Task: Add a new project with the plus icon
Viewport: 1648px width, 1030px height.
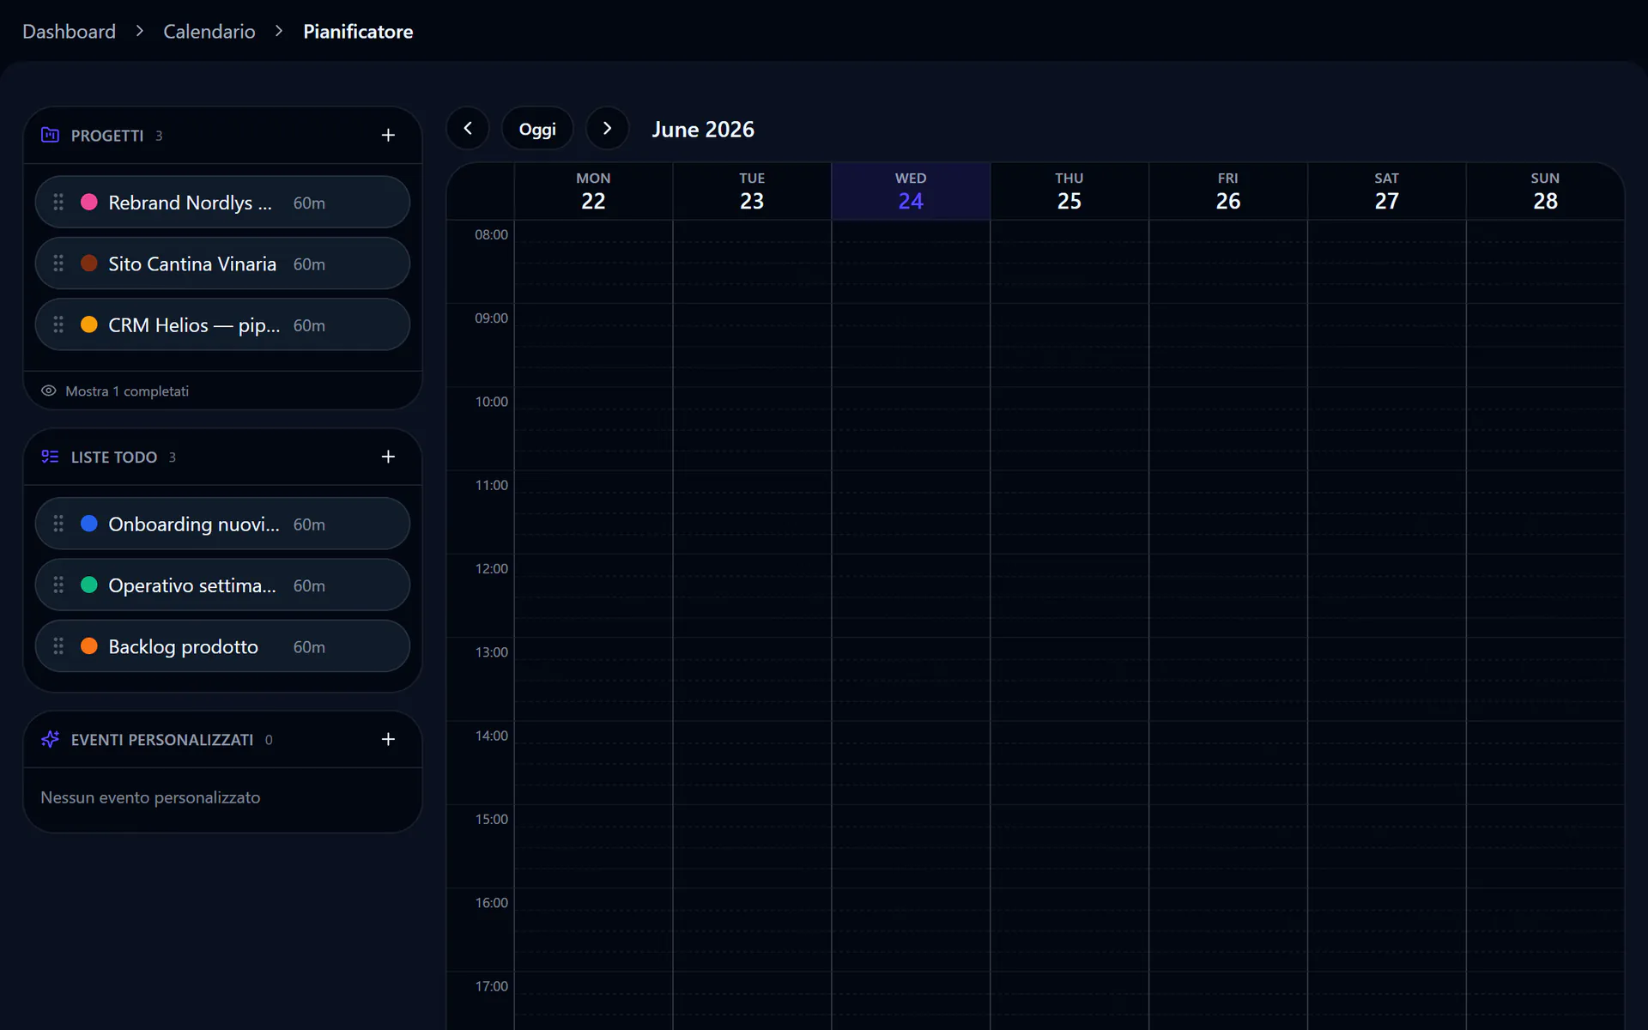Action: 388,136
